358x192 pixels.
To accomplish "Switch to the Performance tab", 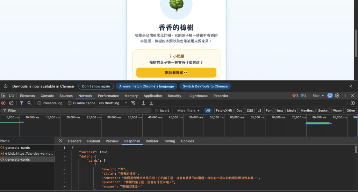I will pos(108,96).
